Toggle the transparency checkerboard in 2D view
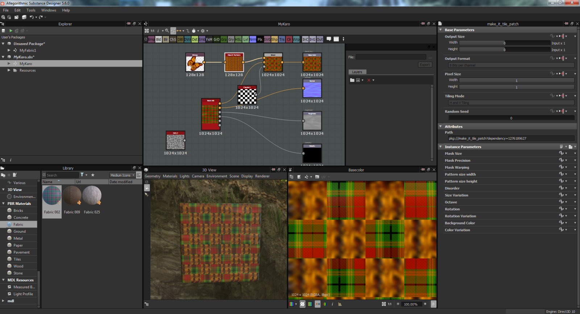 tap(303, 304)
